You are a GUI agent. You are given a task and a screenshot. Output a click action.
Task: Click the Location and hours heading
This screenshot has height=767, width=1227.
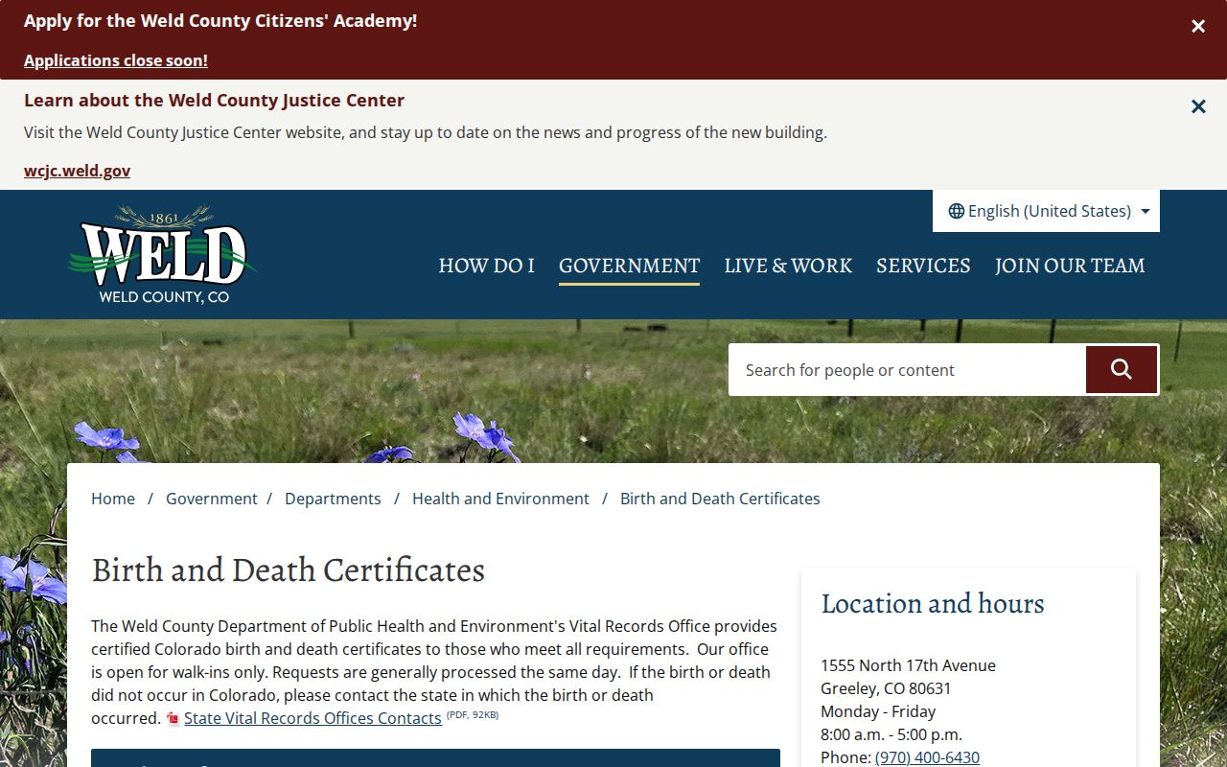tap(933, 603)
